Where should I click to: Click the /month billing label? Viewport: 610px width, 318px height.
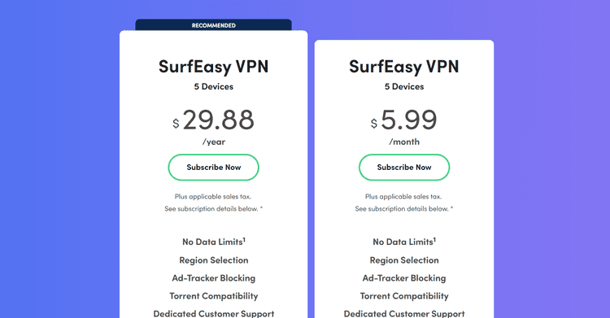point(404,142)
